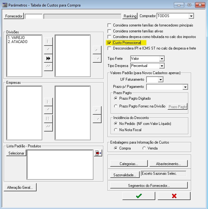Move all divisions right with double-arrow button
This screenshot has width=208, height=209.
click(x=48, y=58)
